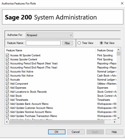This screenshot has width=125, height=139.
Task: Select the Flat View radio button
Action: coord(101,43)
